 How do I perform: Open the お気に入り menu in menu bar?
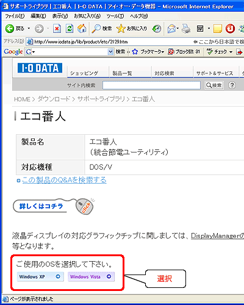[87, 16]
